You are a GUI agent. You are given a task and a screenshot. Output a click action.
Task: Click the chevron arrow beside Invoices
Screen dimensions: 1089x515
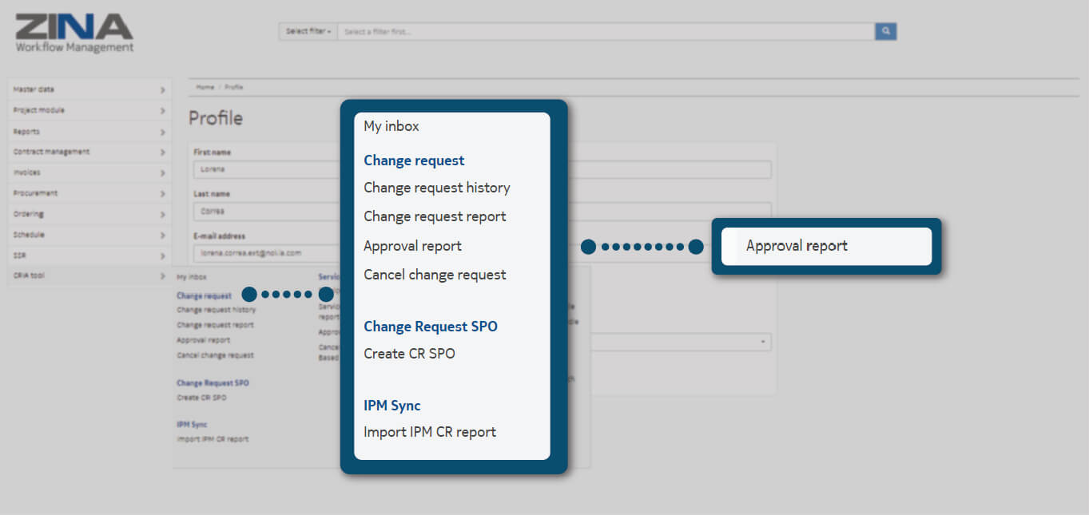[x=162, y=173]
